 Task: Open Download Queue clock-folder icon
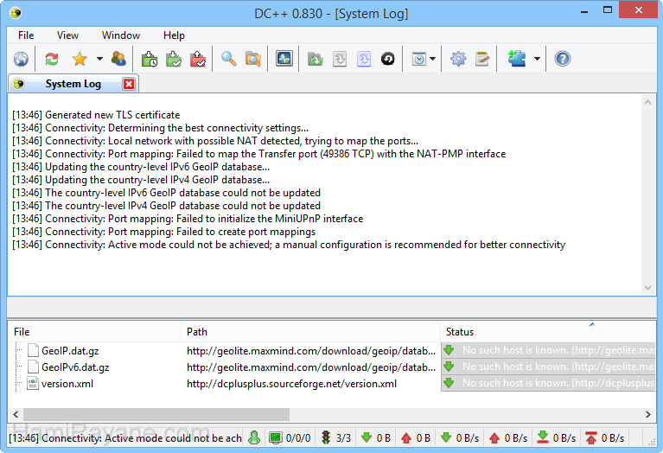pyautogui.click(x=150, y=59)
